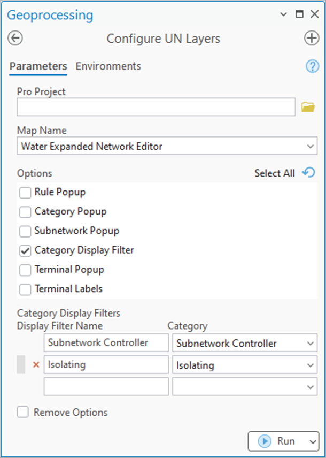Viewport: 326px width, 458px height.
Task: Check the Terminal Labels option
Action: coord(24,288)
